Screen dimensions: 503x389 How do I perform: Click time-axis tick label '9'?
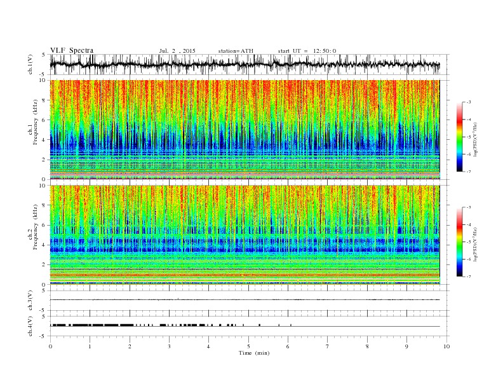pos(406,347)
